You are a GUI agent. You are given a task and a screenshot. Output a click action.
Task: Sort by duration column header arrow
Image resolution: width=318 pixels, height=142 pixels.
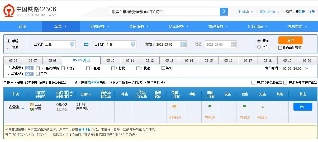(x=90, y=94)
